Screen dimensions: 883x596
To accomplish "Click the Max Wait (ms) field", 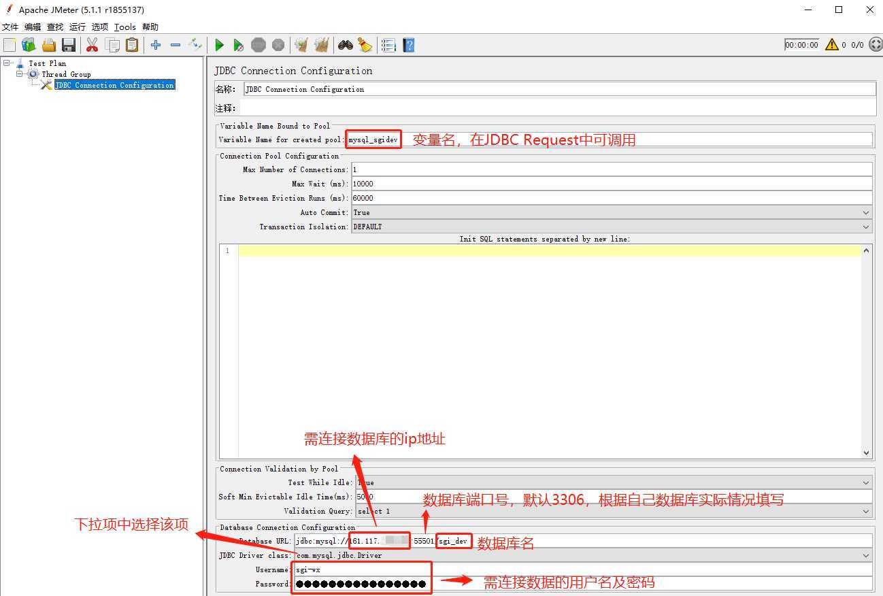I will 612,184.
